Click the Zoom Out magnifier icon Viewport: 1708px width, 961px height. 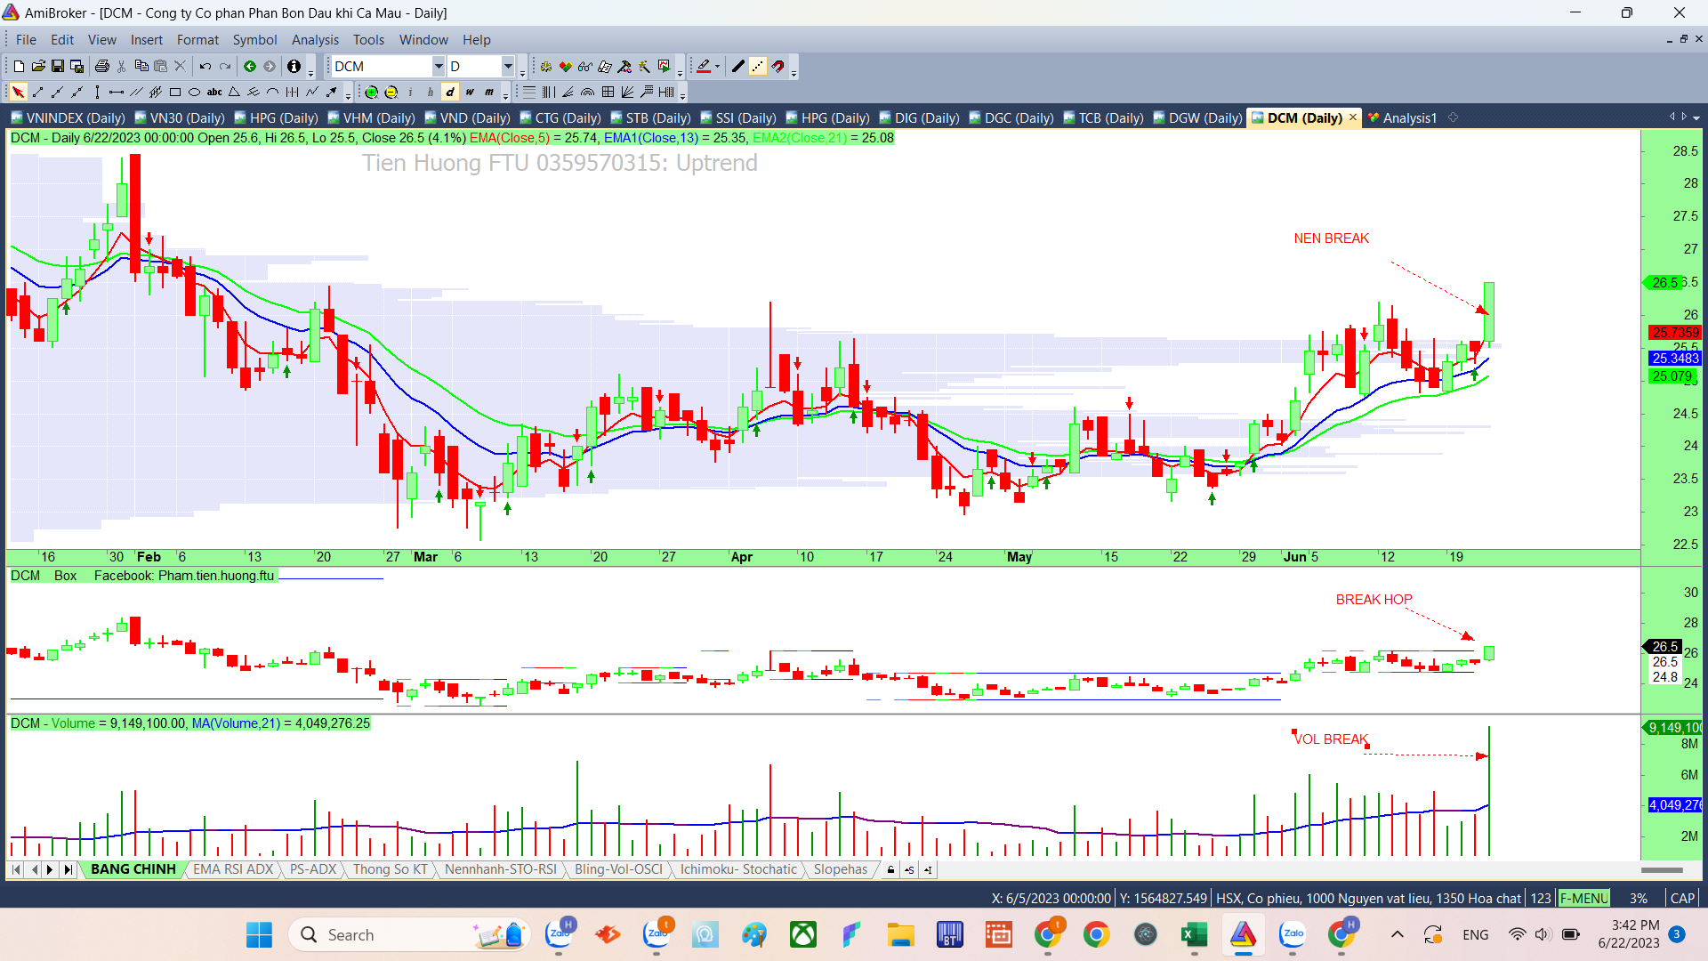(x=391, y=92)
